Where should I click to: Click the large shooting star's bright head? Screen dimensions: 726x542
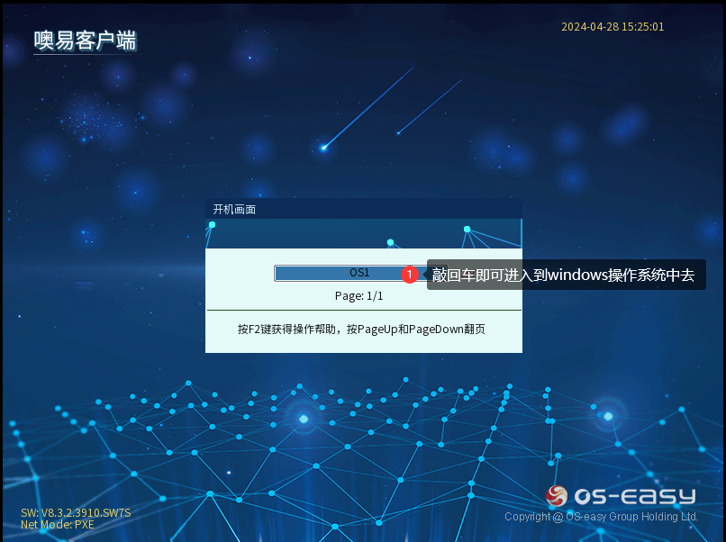(x=324, y=148)
